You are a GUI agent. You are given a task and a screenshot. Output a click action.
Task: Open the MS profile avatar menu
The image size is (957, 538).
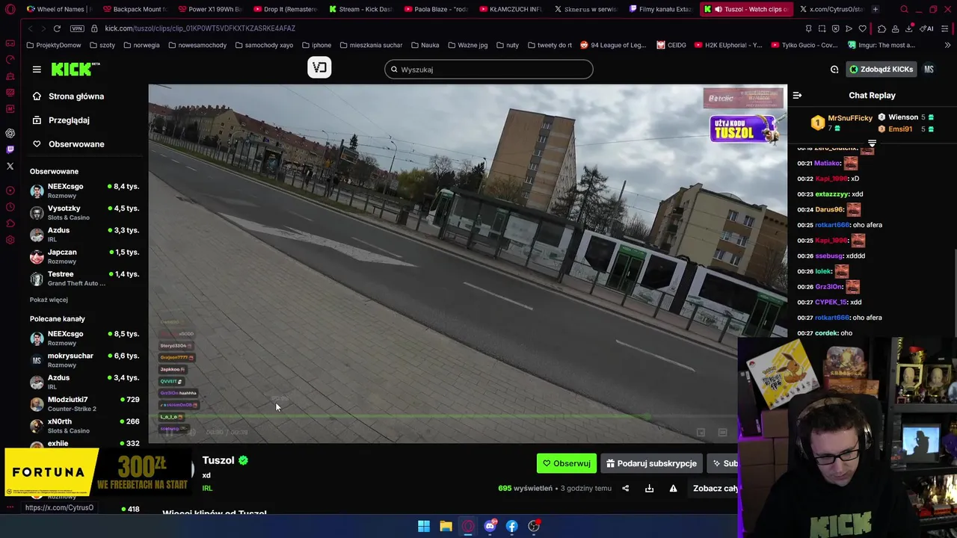[x=929, y=69]
